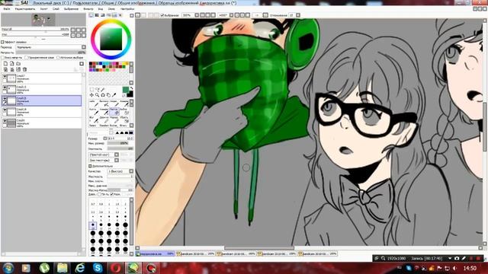Toggle the preserve opacity checkbox
Viewport: 488px width, 274px height.
pyautogui.click(x=2, y=58)
